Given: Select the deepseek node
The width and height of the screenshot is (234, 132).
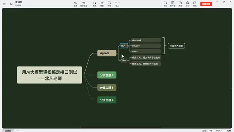Looking at the screenshot, I should point(146,40).
